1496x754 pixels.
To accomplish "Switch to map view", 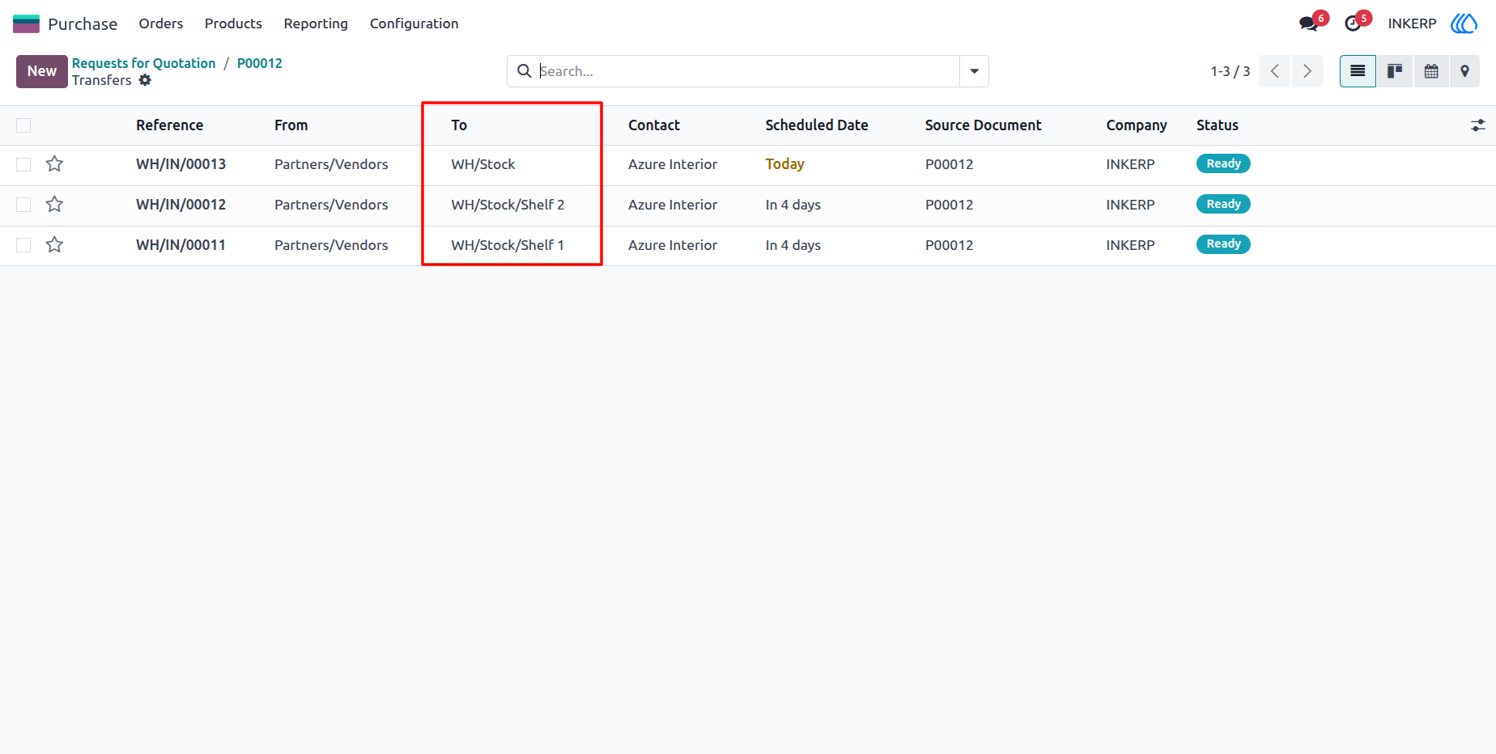I will click(x=1464, y=71).
